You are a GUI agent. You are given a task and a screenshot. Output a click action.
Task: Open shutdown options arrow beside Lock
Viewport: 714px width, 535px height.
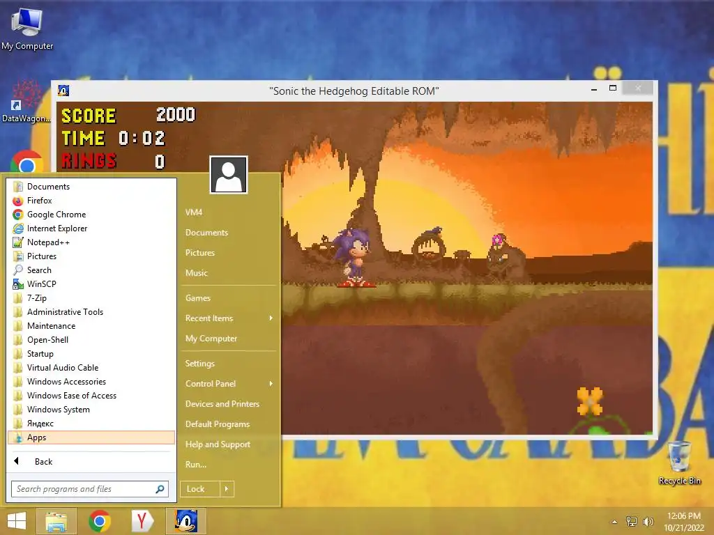(227, 489)
